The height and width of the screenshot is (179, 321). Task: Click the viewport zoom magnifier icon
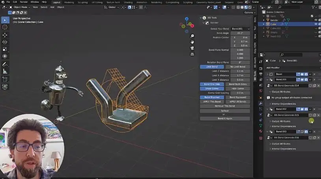pyautogui.click(x=192, y=36)
